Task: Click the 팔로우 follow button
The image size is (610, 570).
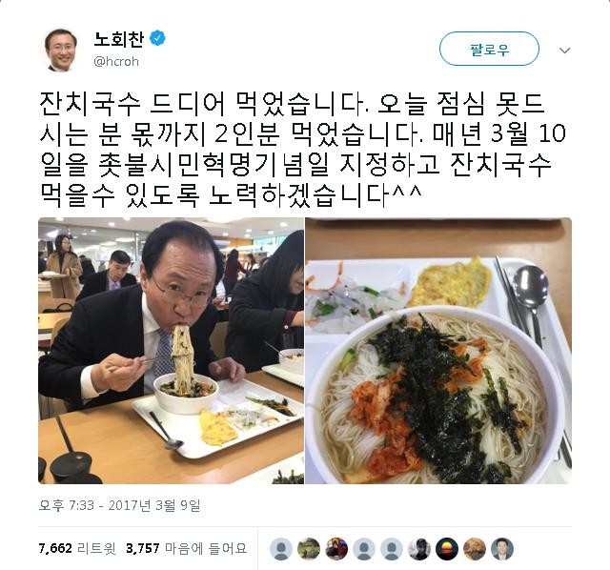Action: point(489,49)
